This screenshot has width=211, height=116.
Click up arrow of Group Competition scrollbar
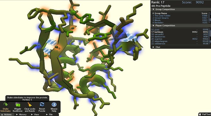point(210,13)
